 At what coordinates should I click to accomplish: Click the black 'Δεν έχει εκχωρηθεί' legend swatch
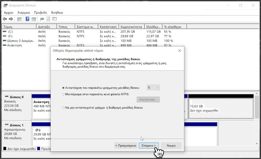tap(5, 148)
